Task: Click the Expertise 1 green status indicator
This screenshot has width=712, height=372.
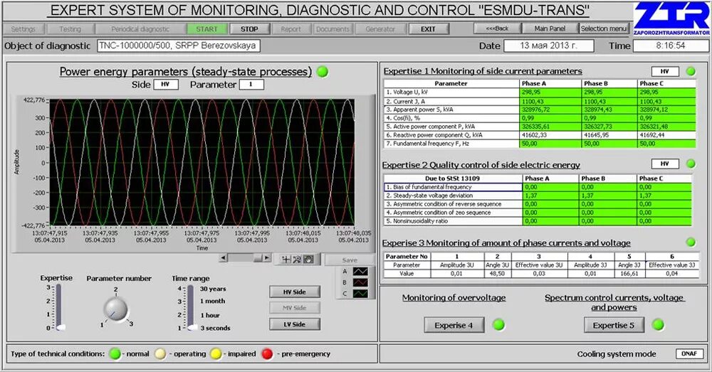Action: (x=691, y=71)
